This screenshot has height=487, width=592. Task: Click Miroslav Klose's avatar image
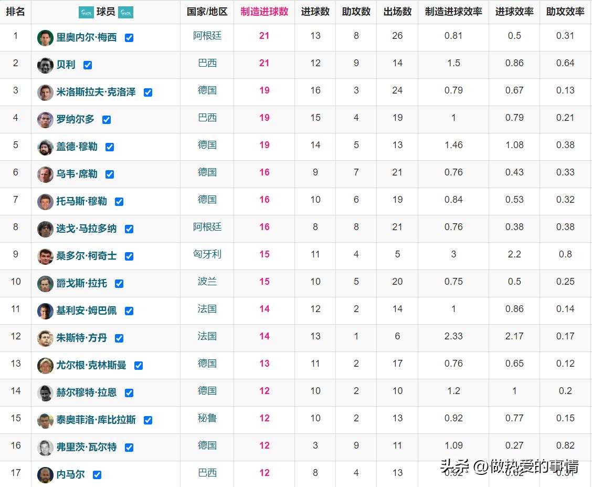pos(45,92)
